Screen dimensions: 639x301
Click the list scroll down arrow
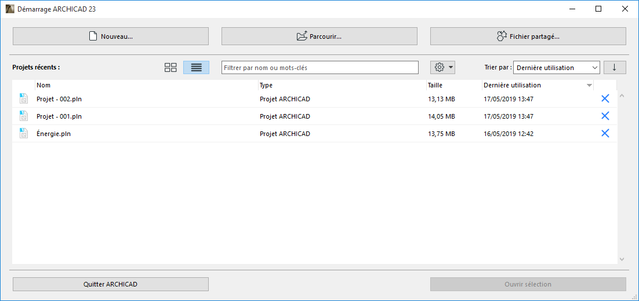pyautogui.click(x=622, y=259)
